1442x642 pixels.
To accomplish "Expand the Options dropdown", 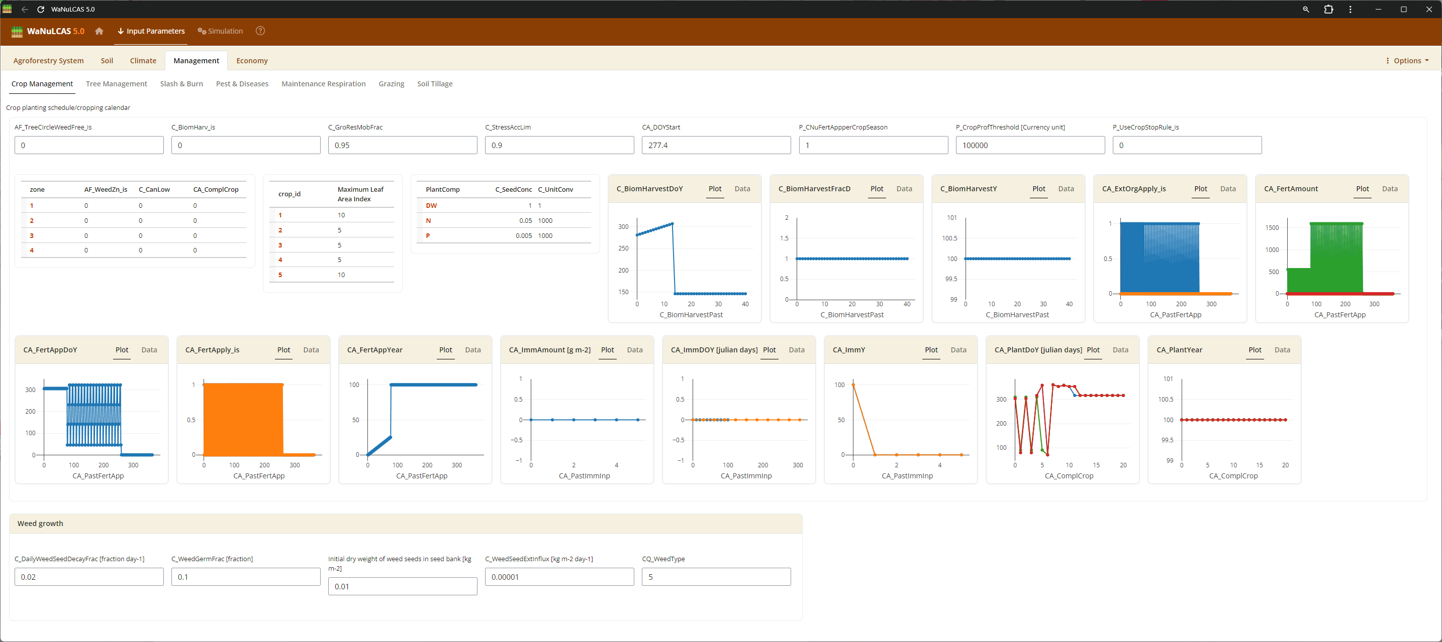I will [1407, 61].
